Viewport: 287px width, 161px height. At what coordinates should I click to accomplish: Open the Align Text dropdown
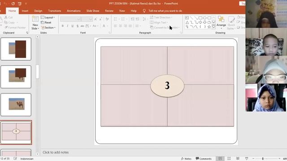159,22
